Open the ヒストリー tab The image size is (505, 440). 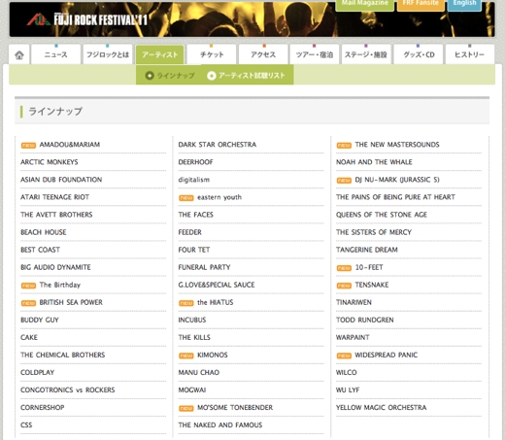(470, 54)
